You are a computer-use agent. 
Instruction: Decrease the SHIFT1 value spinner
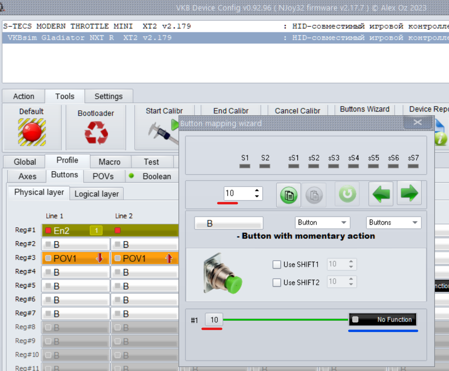pyautogui.click(x=351, y=267)
